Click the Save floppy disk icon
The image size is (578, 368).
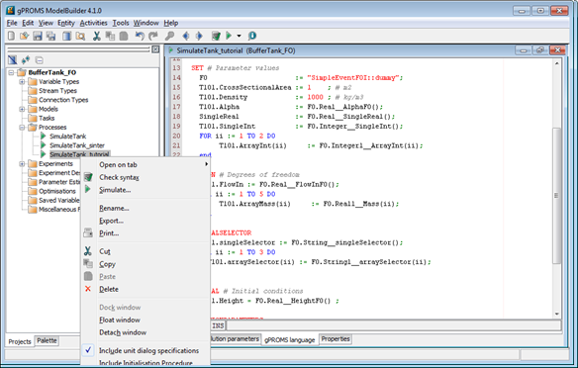pyautogui.click(x=38, y=36)
